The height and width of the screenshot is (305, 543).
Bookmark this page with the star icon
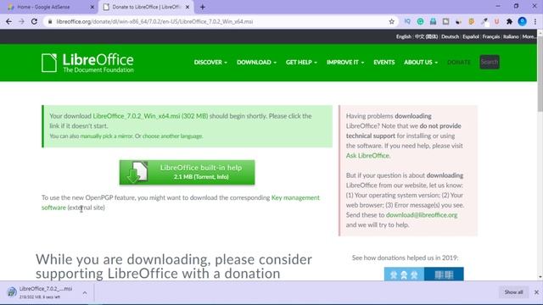(392, 21)
